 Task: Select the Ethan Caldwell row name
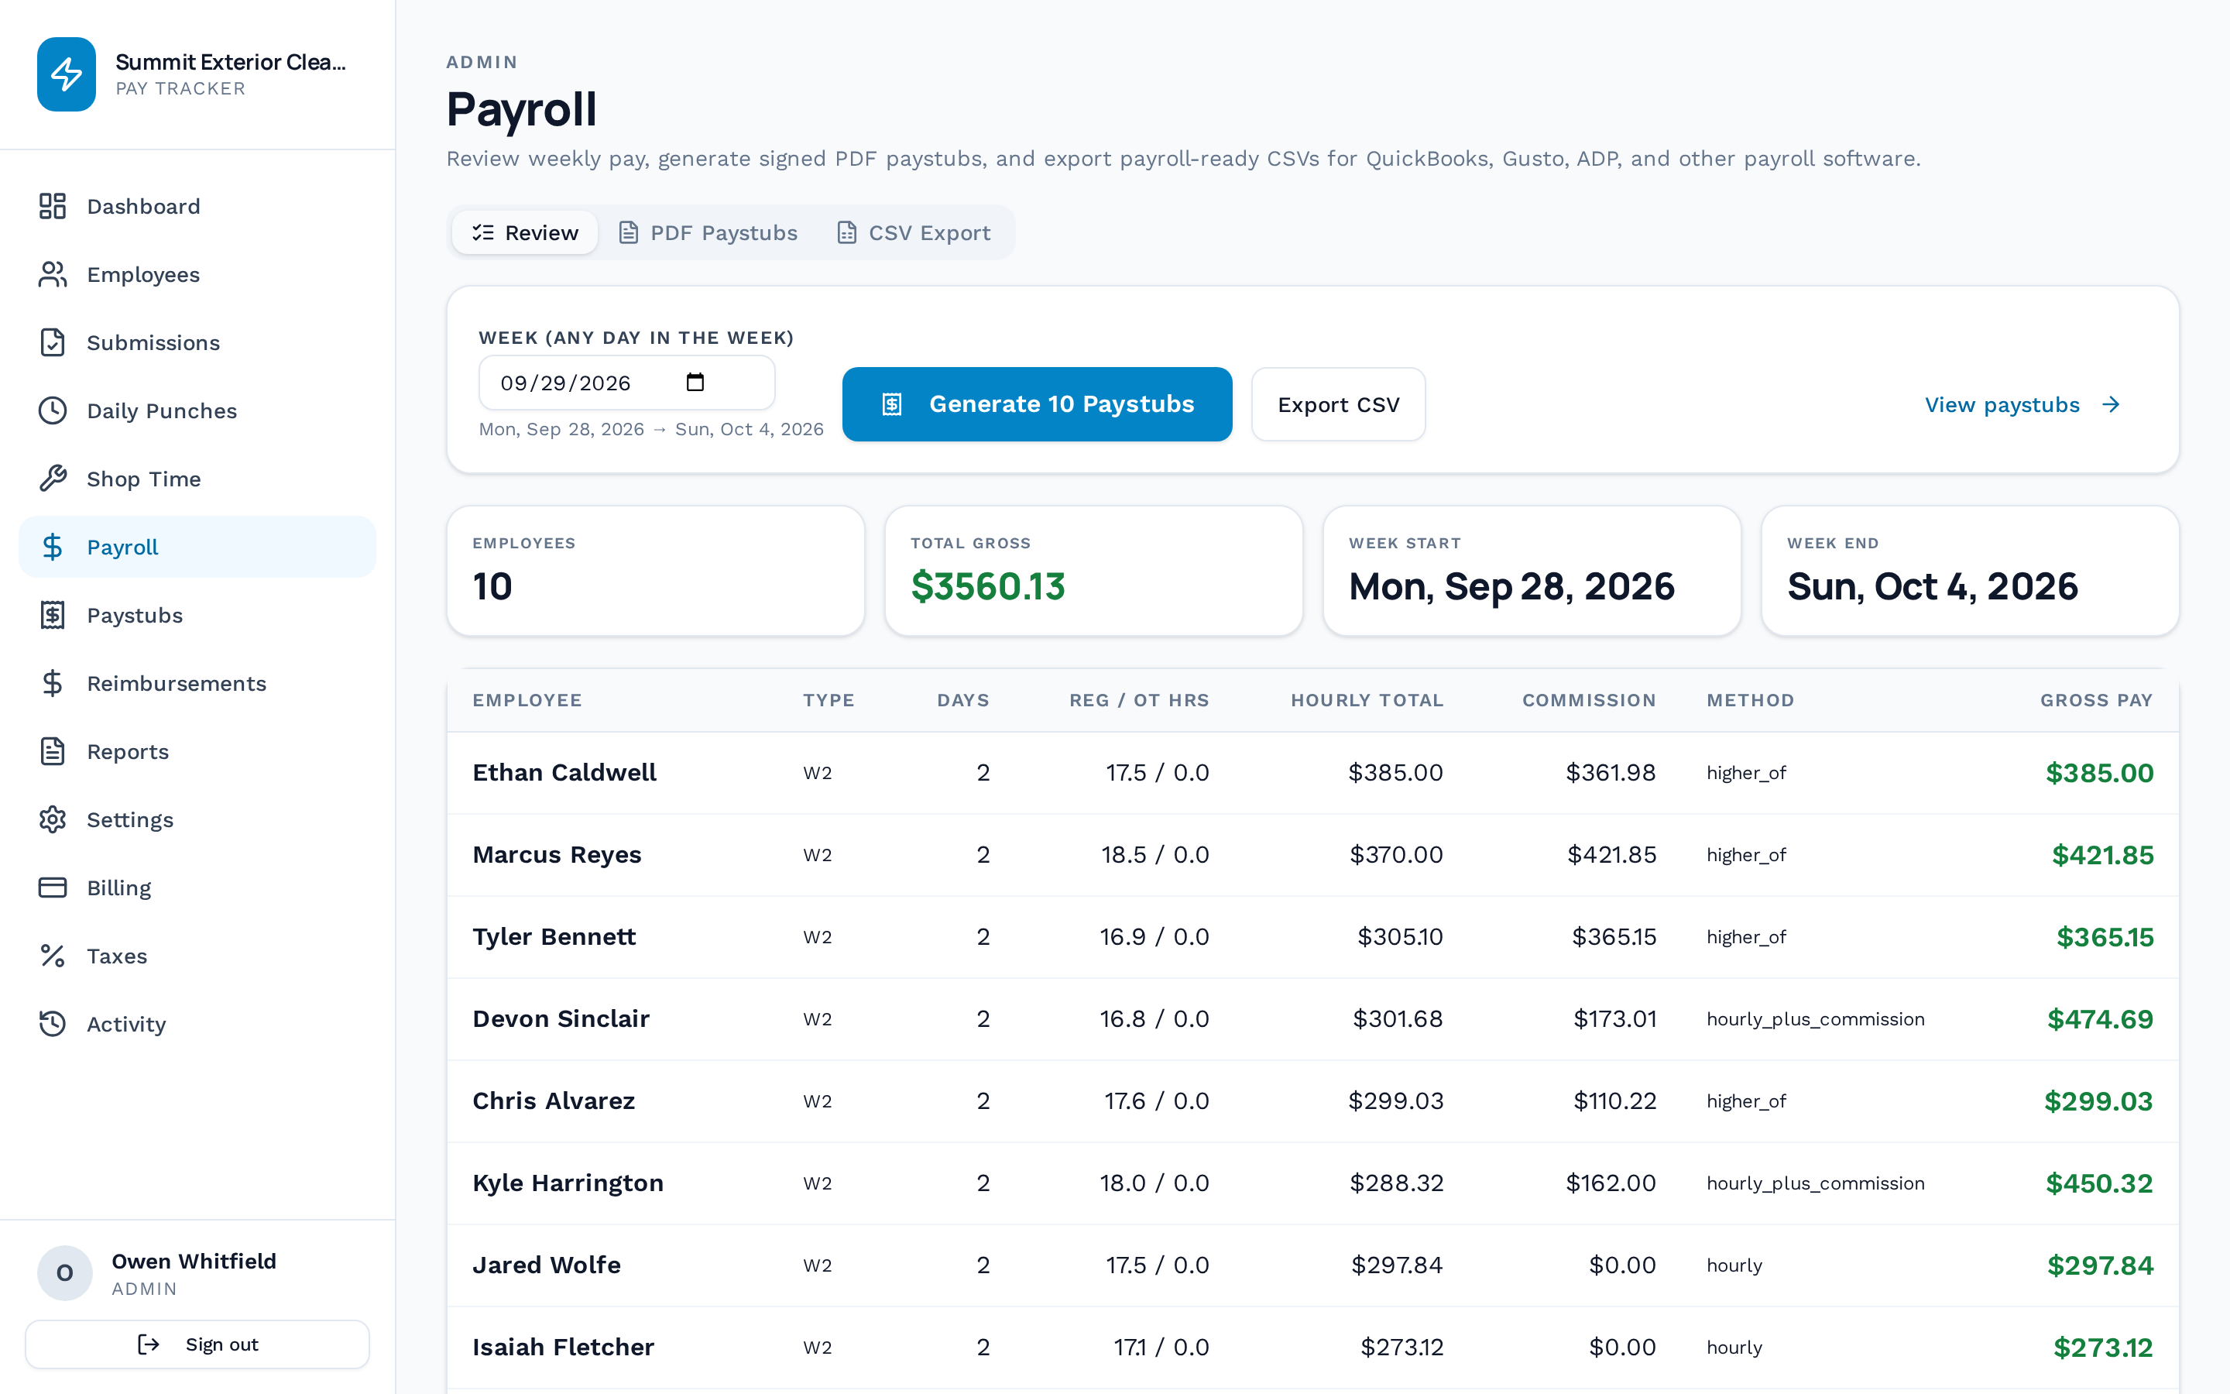coord(564,773)
